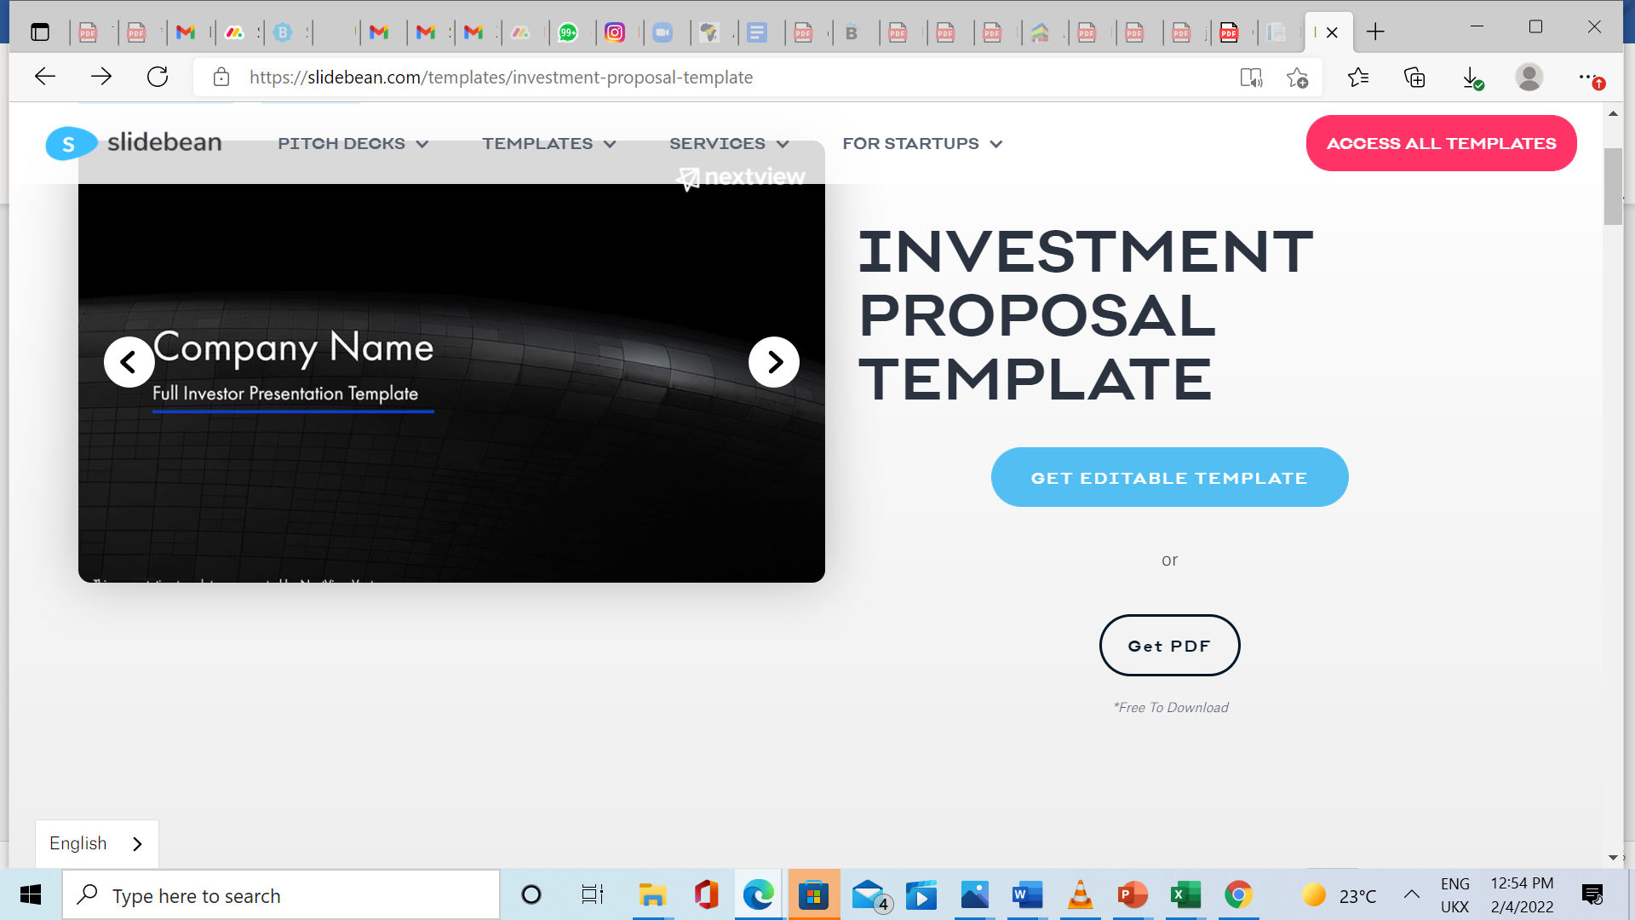This screenshot has height=920, width=1635.
Task: Expand the Templates dropdown menu
Action: (548, 144)
